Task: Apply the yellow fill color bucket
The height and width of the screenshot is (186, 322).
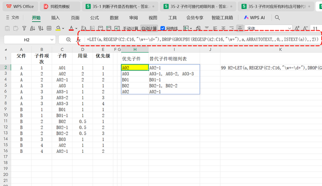Action: pyautogui.click(x=58, y=28)
